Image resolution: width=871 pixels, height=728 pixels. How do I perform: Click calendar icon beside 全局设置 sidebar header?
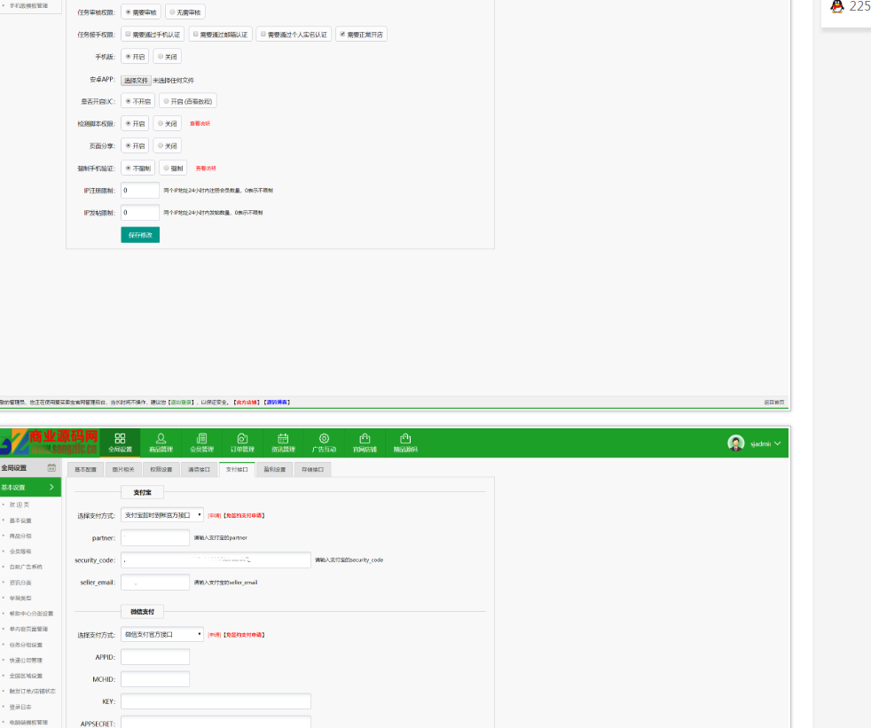51,467
